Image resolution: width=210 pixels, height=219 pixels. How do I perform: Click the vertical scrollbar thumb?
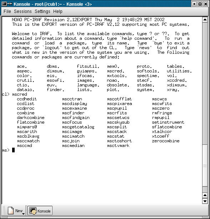tap(205, 166)
